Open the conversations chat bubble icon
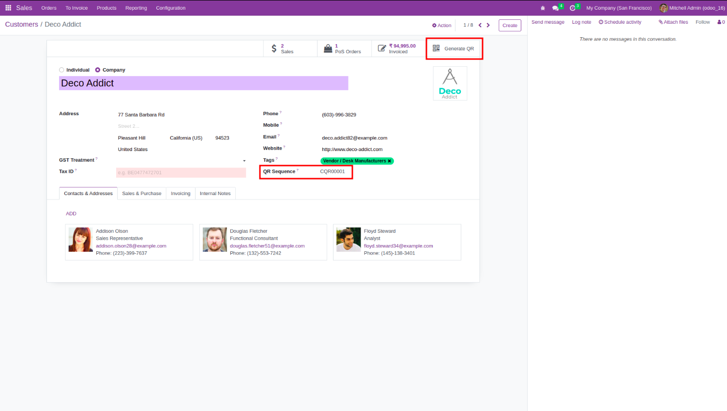 point(556,8)
